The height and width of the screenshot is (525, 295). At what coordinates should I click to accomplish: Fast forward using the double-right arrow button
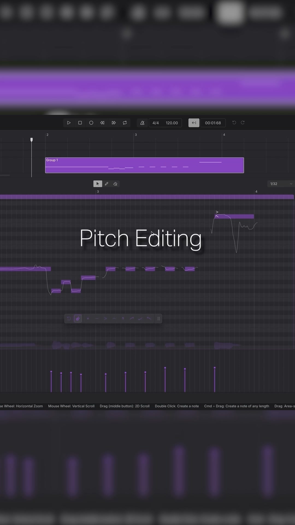114,123
